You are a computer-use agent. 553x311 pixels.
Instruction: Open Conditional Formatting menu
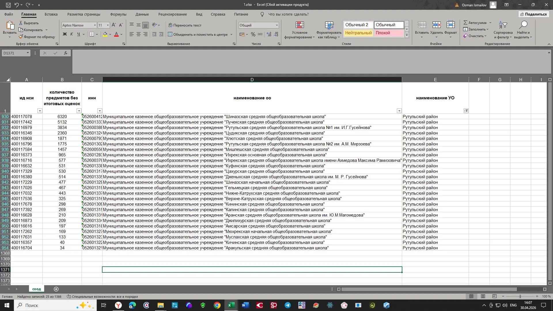coord(300,30)
